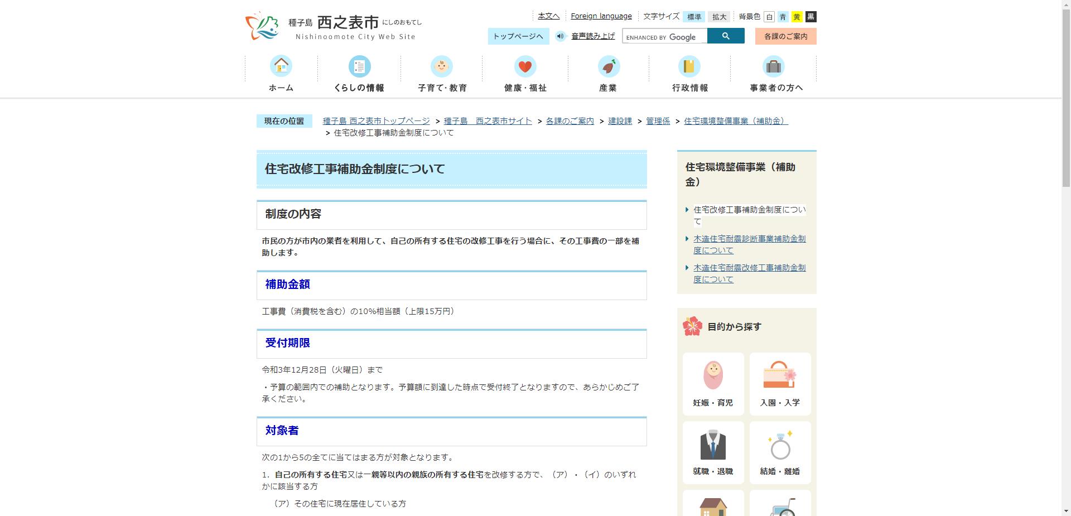Set background color to 黒

coord(810,17)
